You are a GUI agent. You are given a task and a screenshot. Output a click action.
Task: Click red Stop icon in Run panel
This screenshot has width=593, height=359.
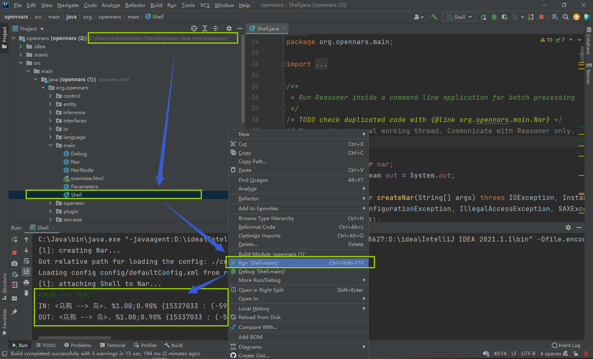click(x=14, y=252)
